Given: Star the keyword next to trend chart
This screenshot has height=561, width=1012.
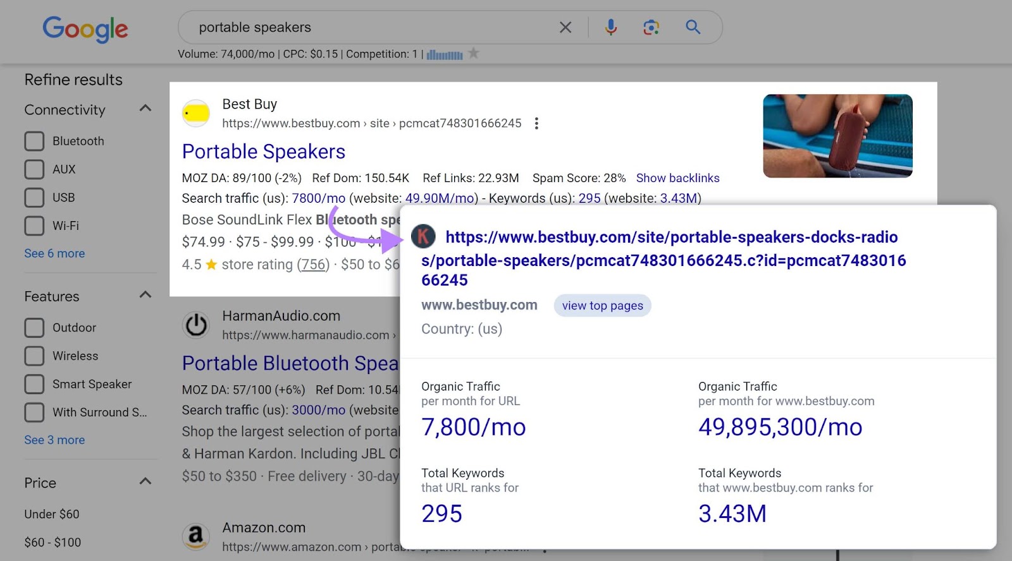Looking at the screenshot, I should point(473,54).
